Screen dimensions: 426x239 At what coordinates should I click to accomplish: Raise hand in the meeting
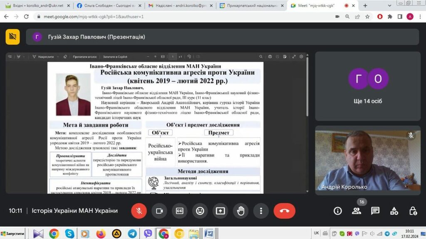[x=240, y=211]
